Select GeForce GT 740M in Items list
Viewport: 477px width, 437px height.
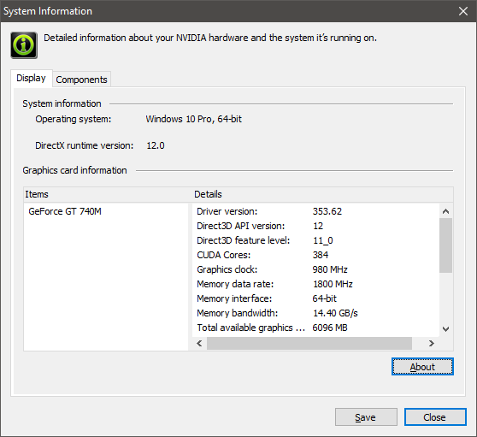click(65, 211)
